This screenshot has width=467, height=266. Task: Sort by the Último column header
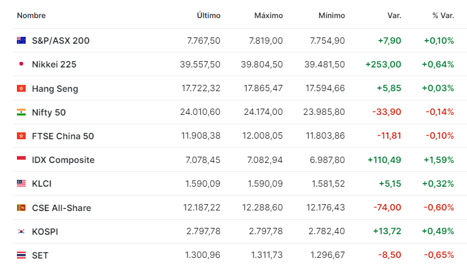208,16
